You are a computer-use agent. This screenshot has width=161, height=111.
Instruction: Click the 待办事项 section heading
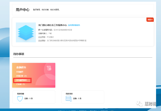click(19, 54)
